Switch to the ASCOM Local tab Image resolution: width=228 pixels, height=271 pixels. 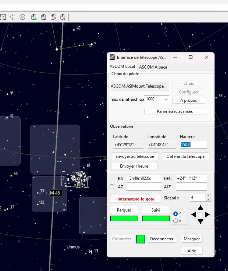122,67
